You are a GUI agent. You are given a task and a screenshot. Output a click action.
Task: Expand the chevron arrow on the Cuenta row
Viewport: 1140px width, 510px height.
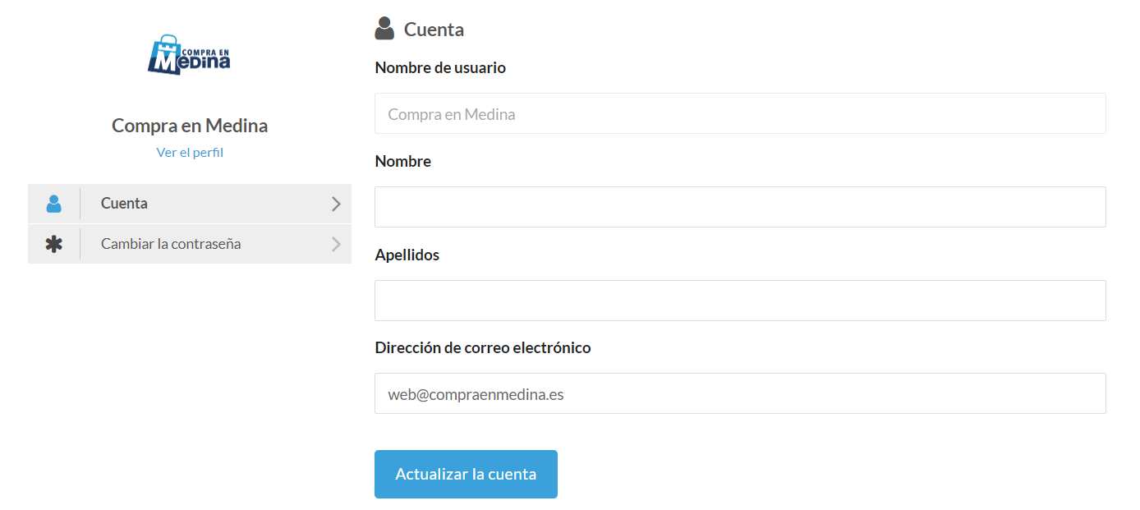tap(335, 204)
